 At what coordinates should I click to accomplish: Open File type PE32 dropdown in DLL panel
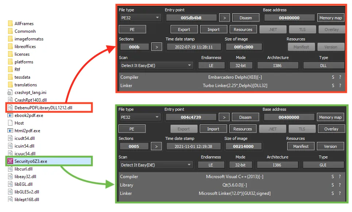tap(140, 18)
